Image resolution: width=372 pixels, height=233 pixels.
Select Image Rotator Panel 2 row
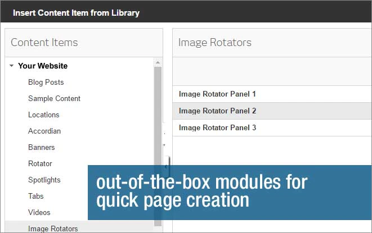(x=272, y=111)
